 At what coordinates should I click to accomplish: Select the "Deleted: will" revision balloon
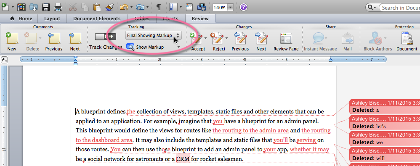coord(385,155)
